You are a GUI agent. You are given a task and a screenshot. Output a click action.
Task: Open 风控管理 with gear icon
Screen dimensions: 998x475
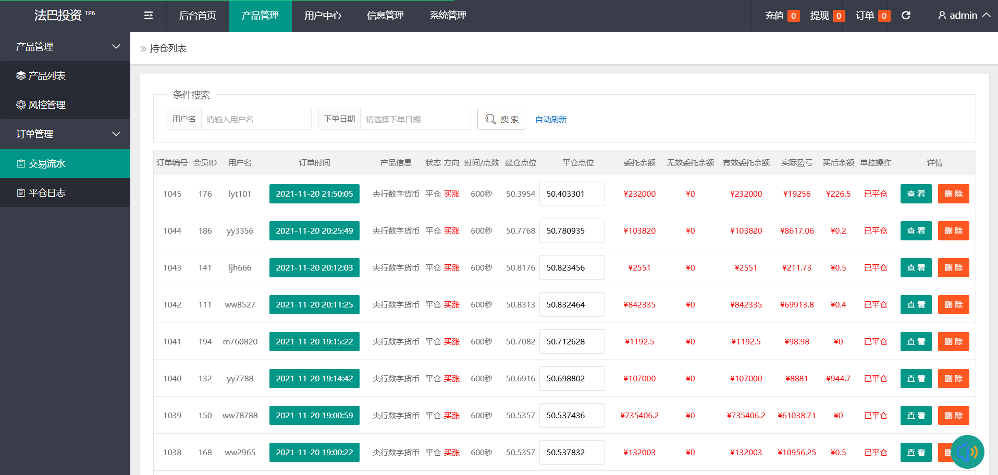[47, 105]
